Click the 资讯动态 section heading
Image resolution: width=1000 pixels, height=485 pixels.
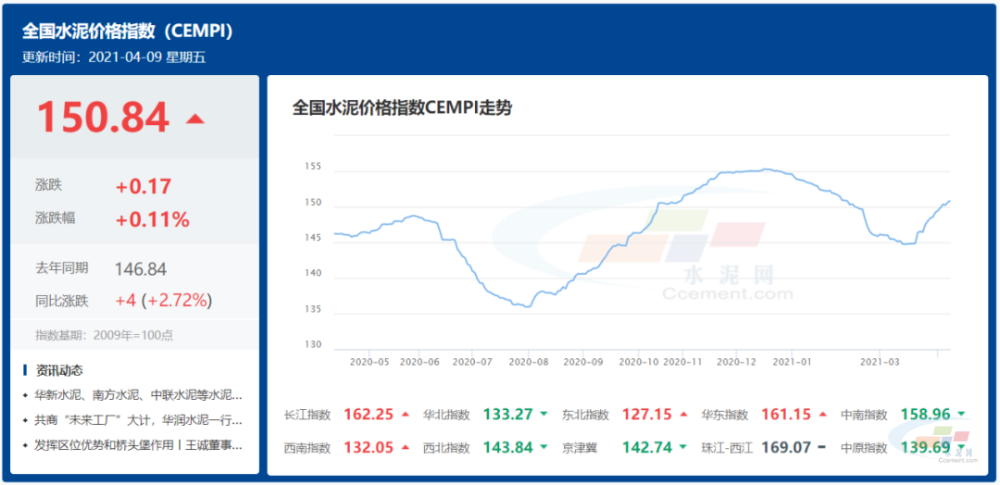[59, 370]
